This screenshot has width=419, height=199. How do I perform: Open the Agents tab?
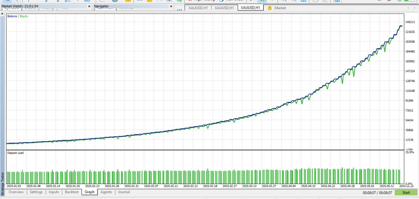pos(106,192)
